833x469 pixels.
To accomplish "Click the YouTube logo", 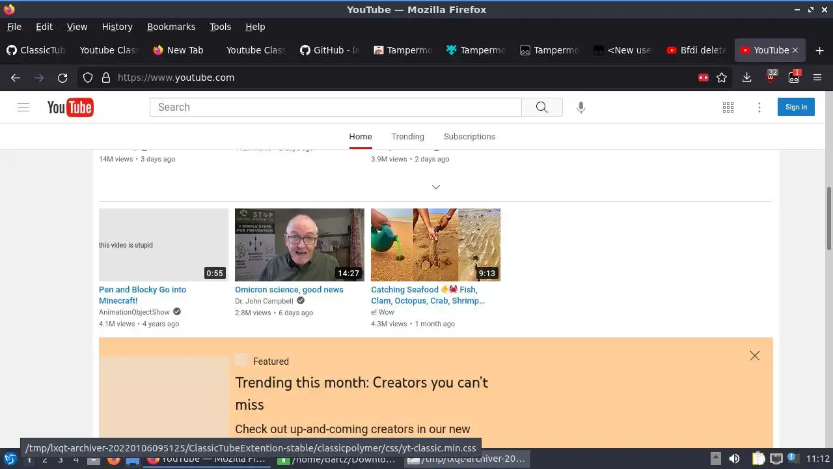I will (x=70, y=107).
